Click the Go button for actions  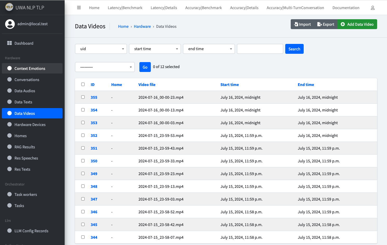(145, 67)
